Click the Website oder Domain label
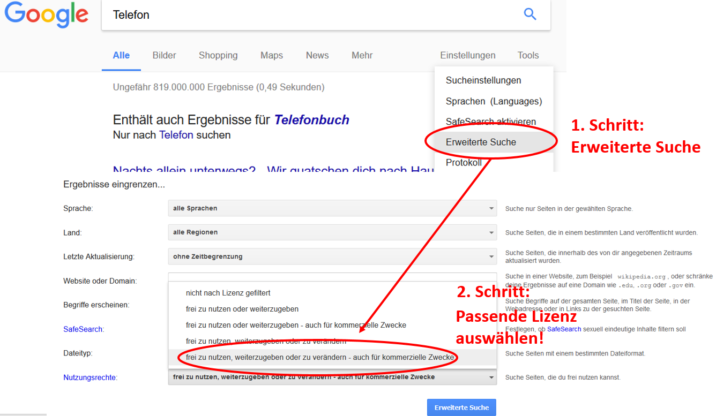Viewport: 716px width, 416px height. pos(100,281)
